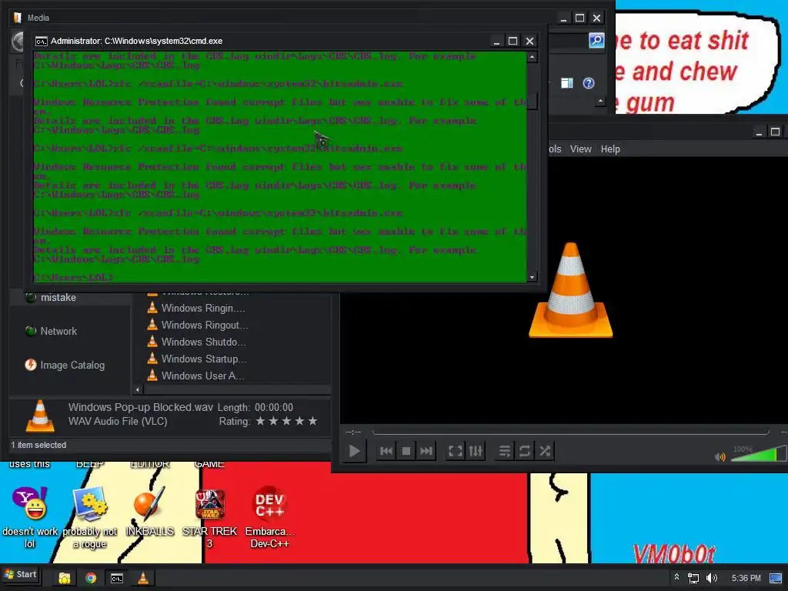
Task: Toggle fullscreen video in VLC
Action: [456, 451]
